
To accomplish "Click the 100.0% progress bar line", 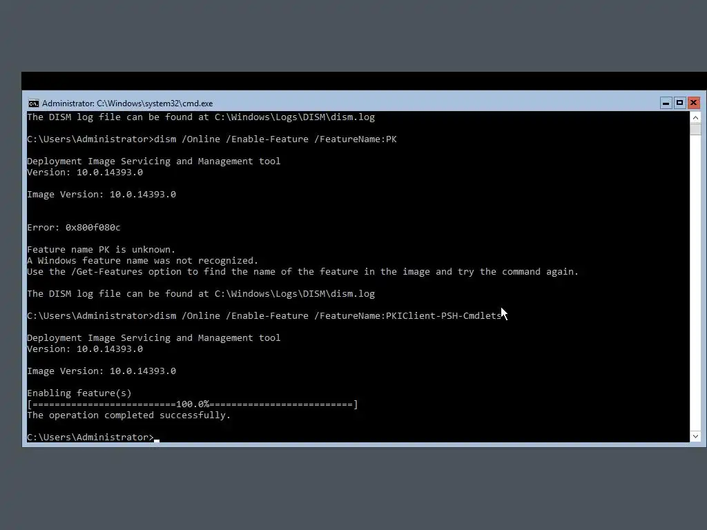I will coord(193,404).
